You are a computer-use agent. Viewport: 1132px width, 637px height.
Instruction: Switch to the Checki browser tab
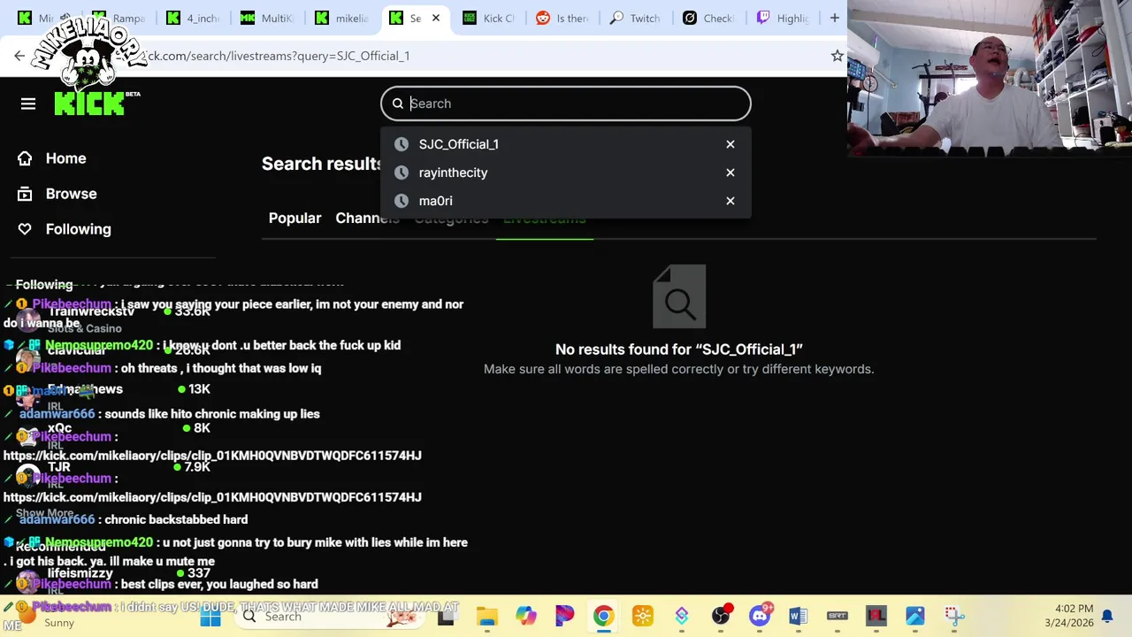click(709, 18)
